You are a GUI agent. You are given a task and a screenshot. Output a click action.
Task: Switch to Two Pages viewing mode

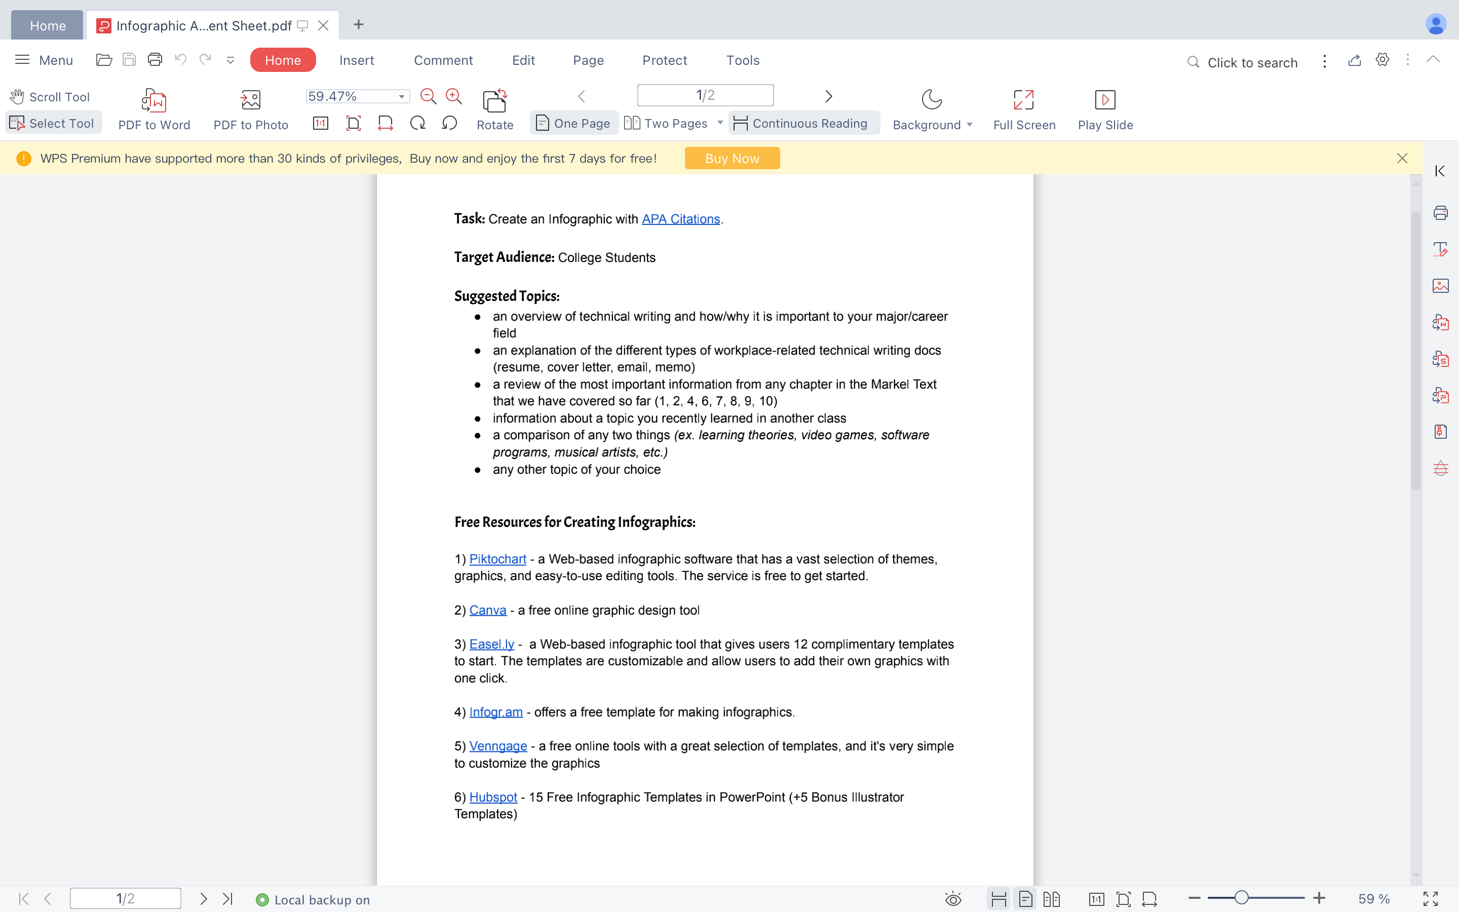point(667,123)
